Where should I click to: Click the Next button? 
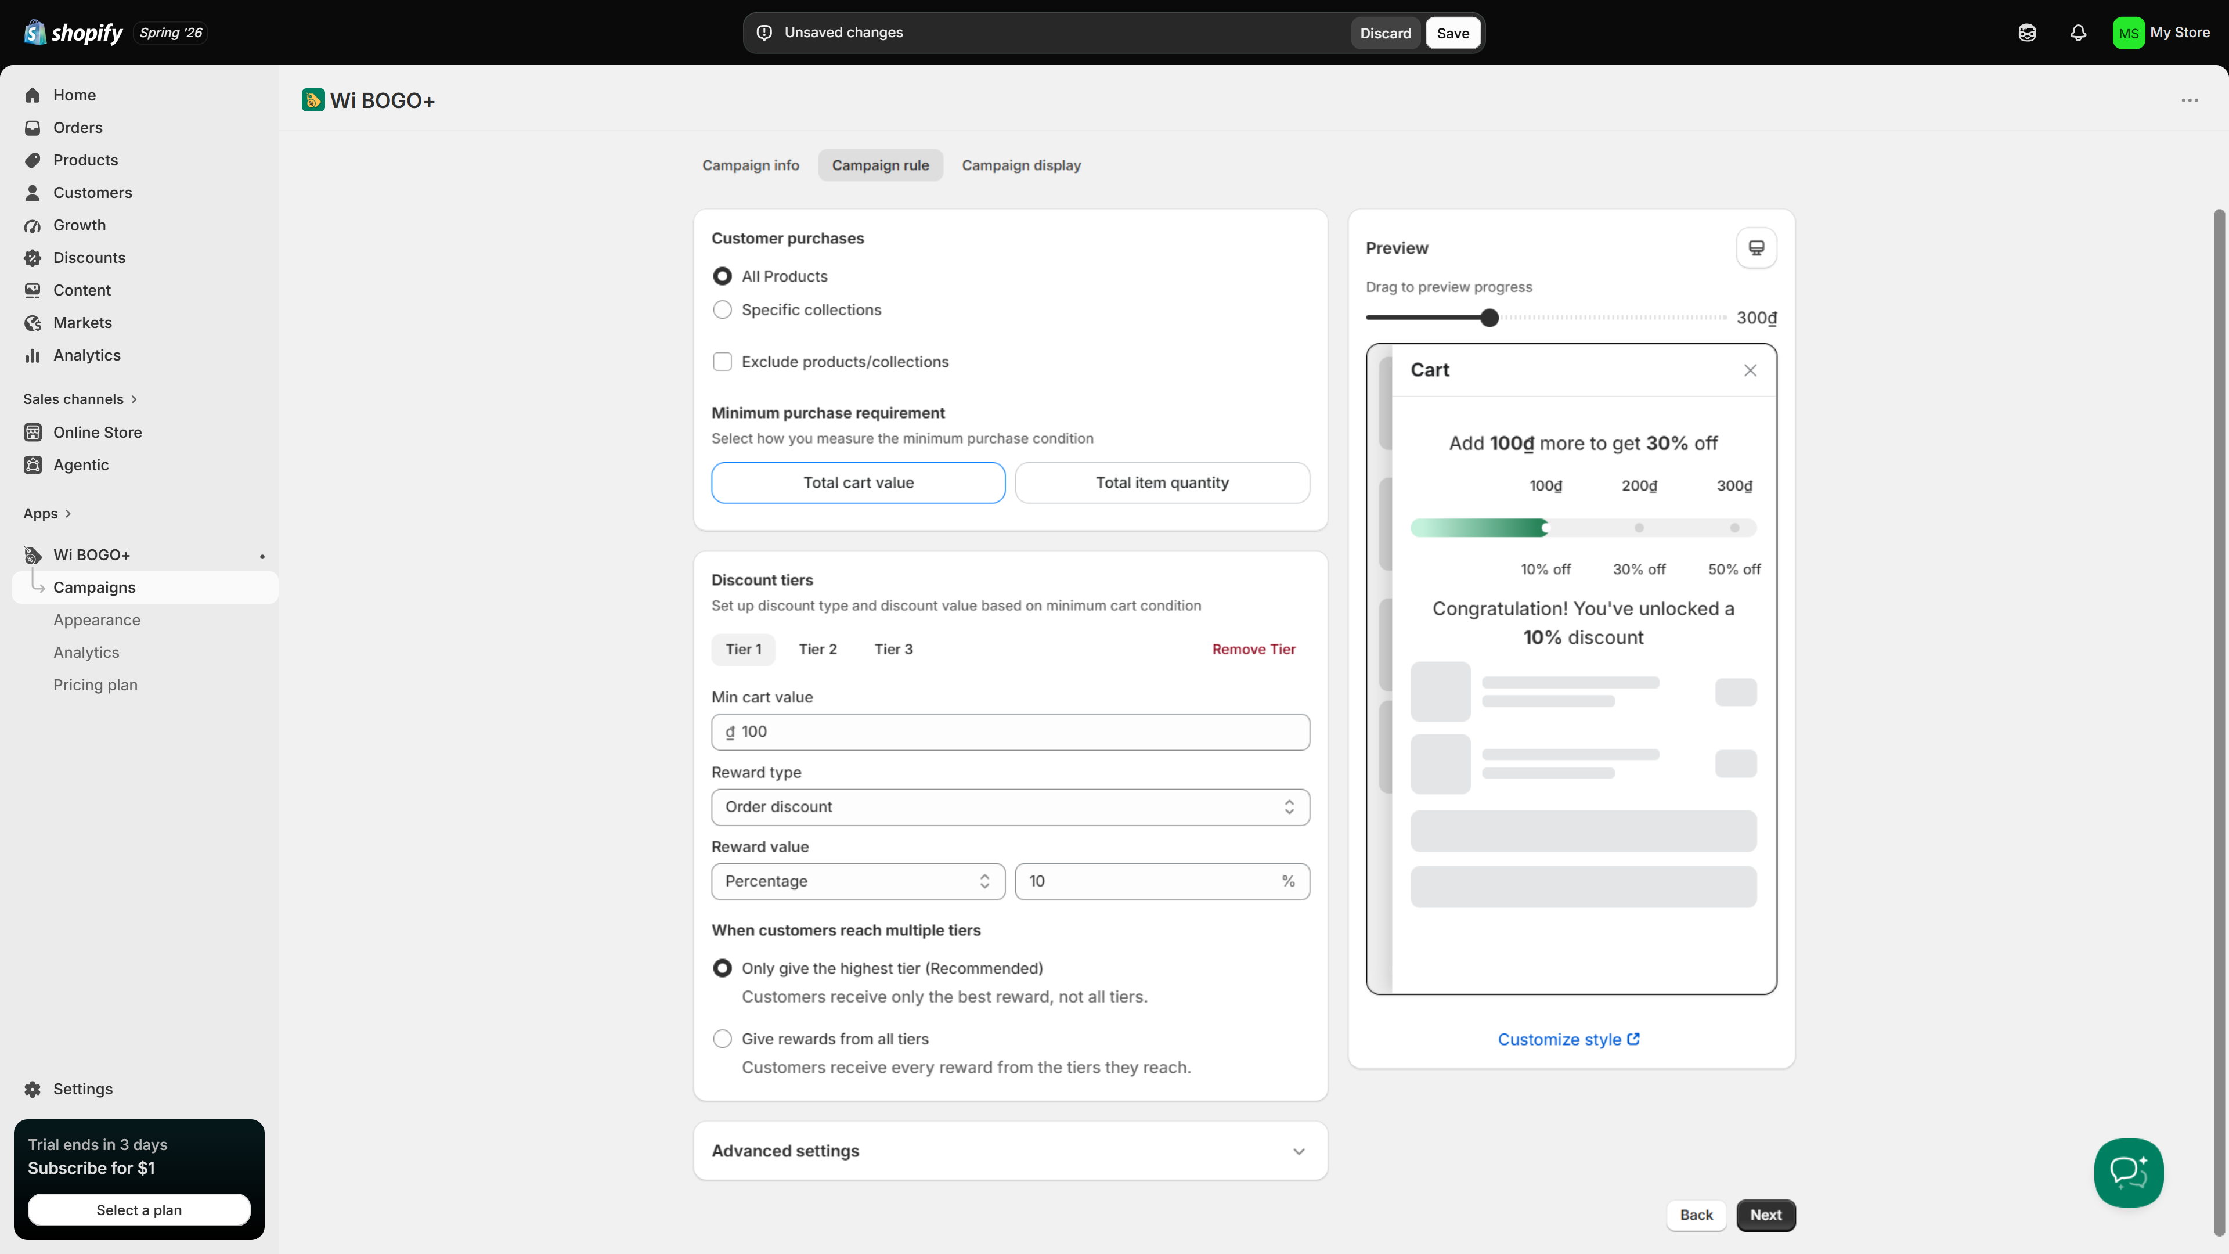(x=1765, y=1215)
